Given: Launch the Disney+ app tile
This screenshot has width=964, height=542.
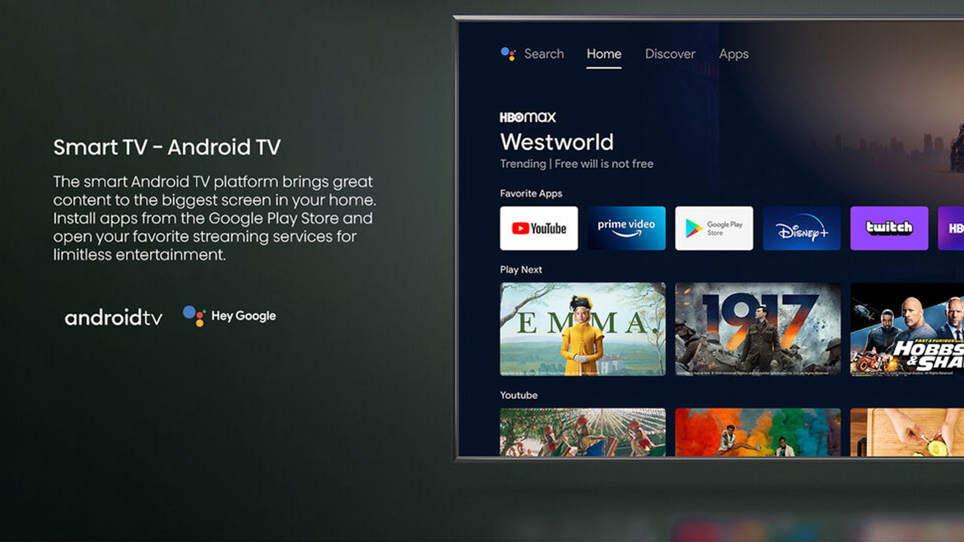Looking at the screenshot, I should tap(801, 228).
